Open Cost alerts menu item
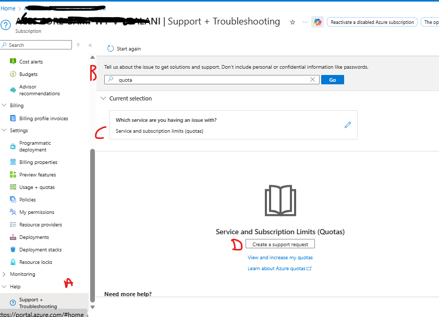Screen dimensions: 439x317 (x=31, y=61)
